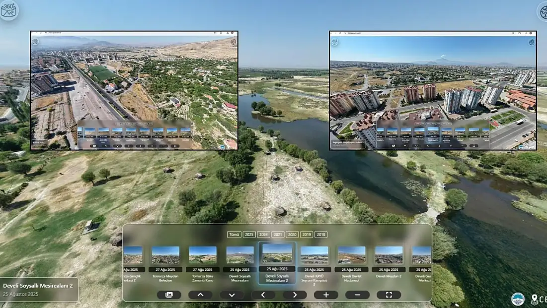Click the down chevron in the right inset window
The width and height of the screenshot is (547, 308).
click(x=416, y=146)
